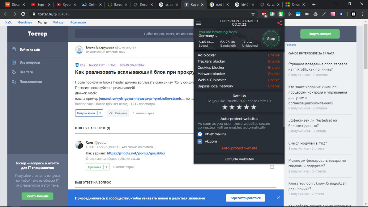Image resolution: width=368 pixels, height=207 pixels.
Task: Rate TouchVPN with the fifth star
Action: tap(254, 107)
